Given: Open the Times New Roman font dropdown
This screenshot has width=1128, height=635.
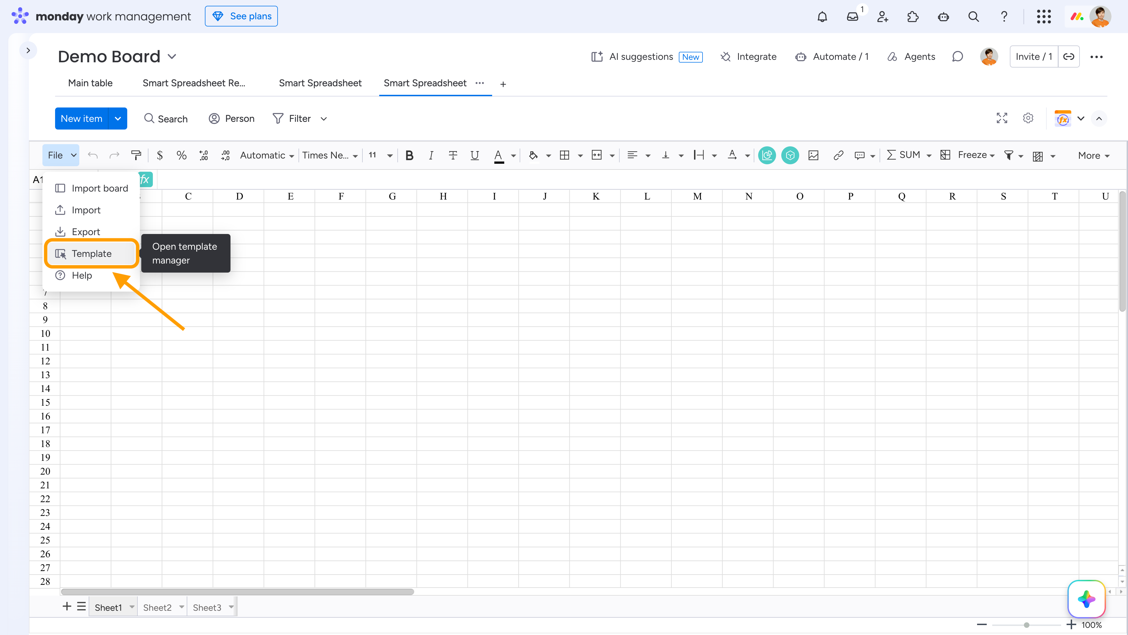Looking at the screenshot, I should [x=330, y=155].
